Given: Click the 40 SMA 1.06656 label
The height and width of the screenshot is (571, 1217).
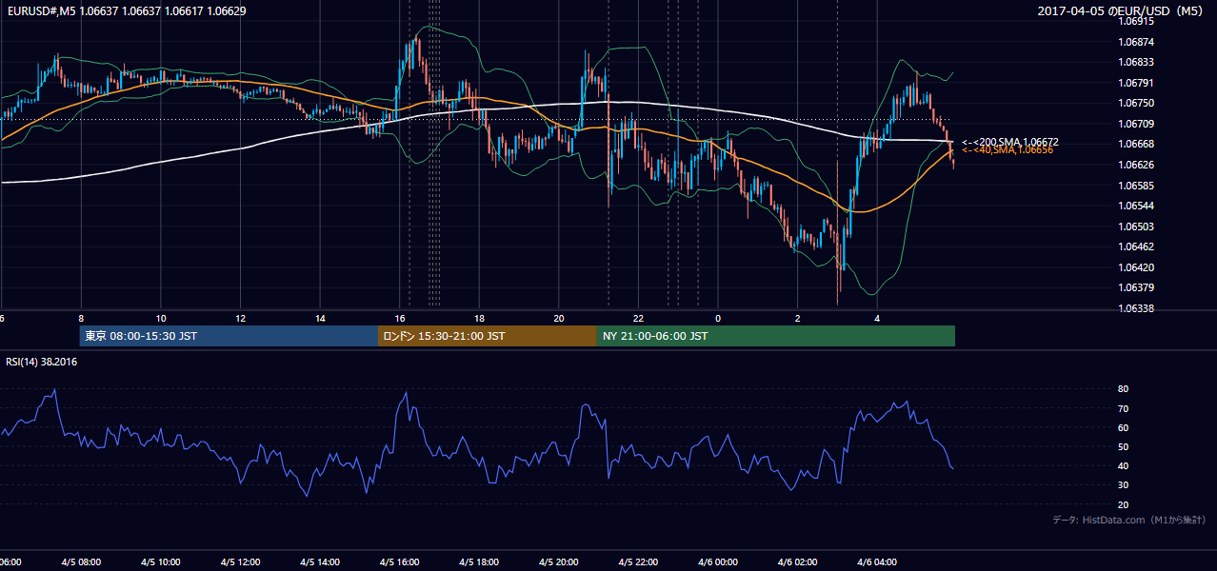Looking at the screenshot, I should [1007, 149].
